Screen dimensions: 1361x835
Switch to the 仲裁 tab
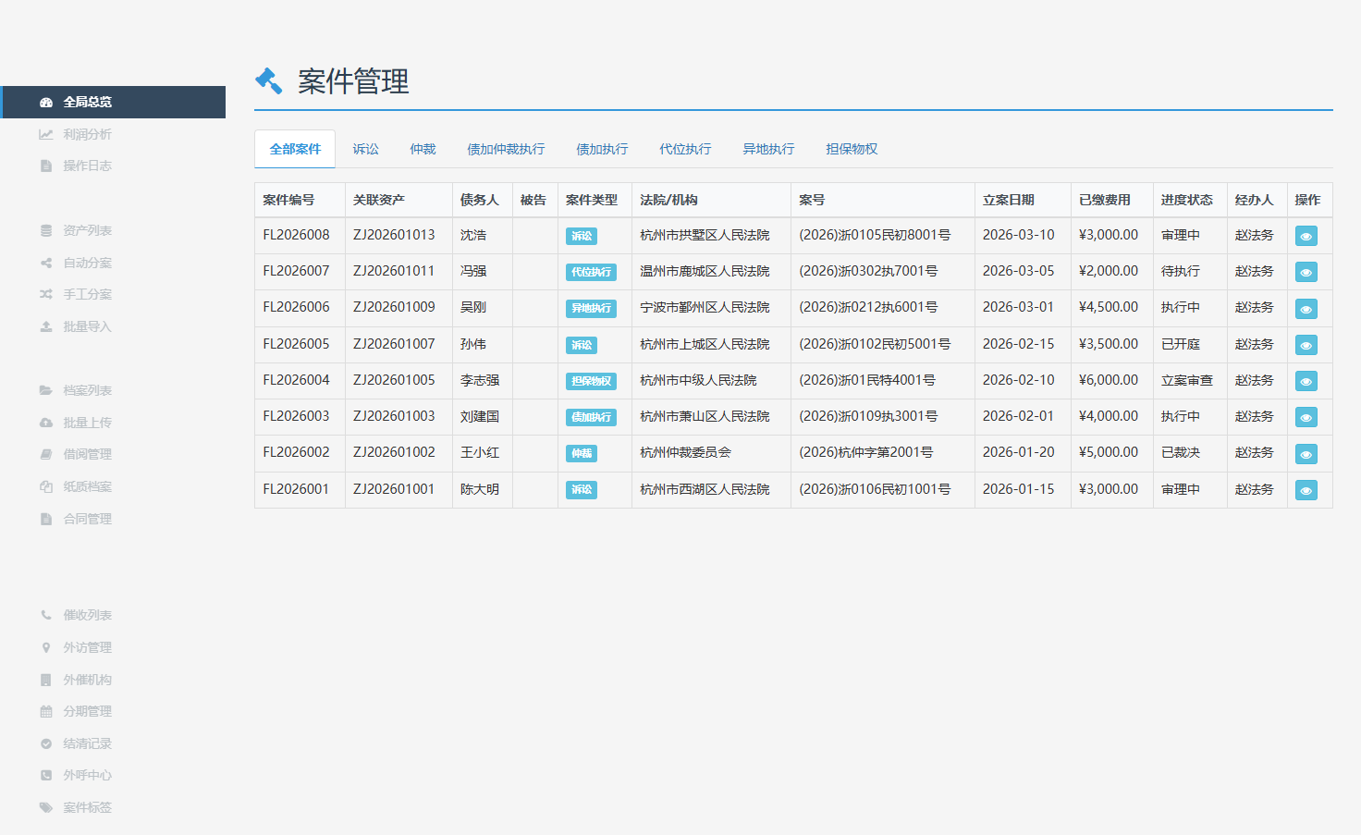[x=423, y=149]
